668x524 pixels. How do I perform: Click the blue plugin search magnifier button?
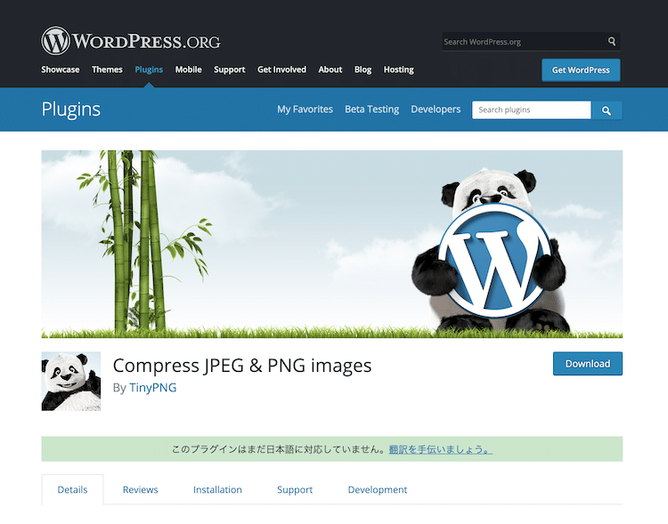click(607, 110)
